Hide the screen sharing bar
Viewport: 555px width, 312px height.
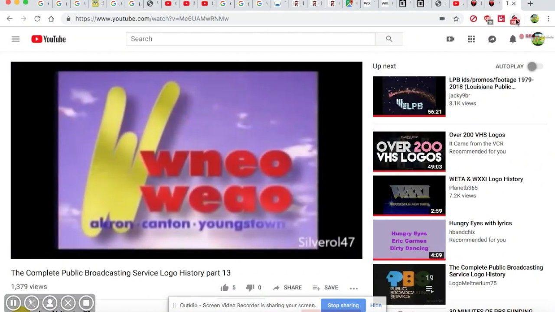[x=375, y=305]
